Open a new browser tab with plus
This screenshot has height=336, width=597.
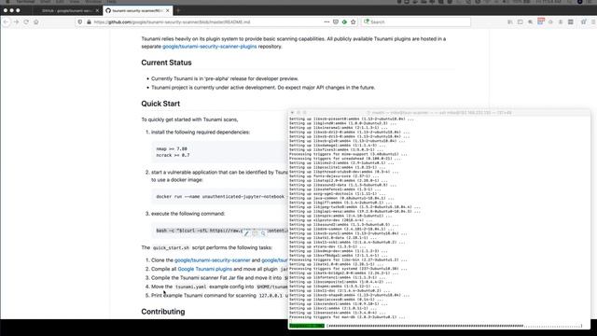pos(178,10)
